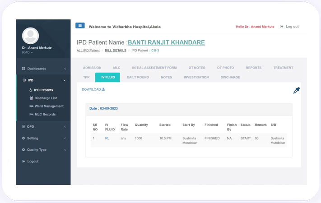Switch to the TREATMENT tab
Image resolution: width=321 pixels, height=203 pixels.
(x=283, y=68)
